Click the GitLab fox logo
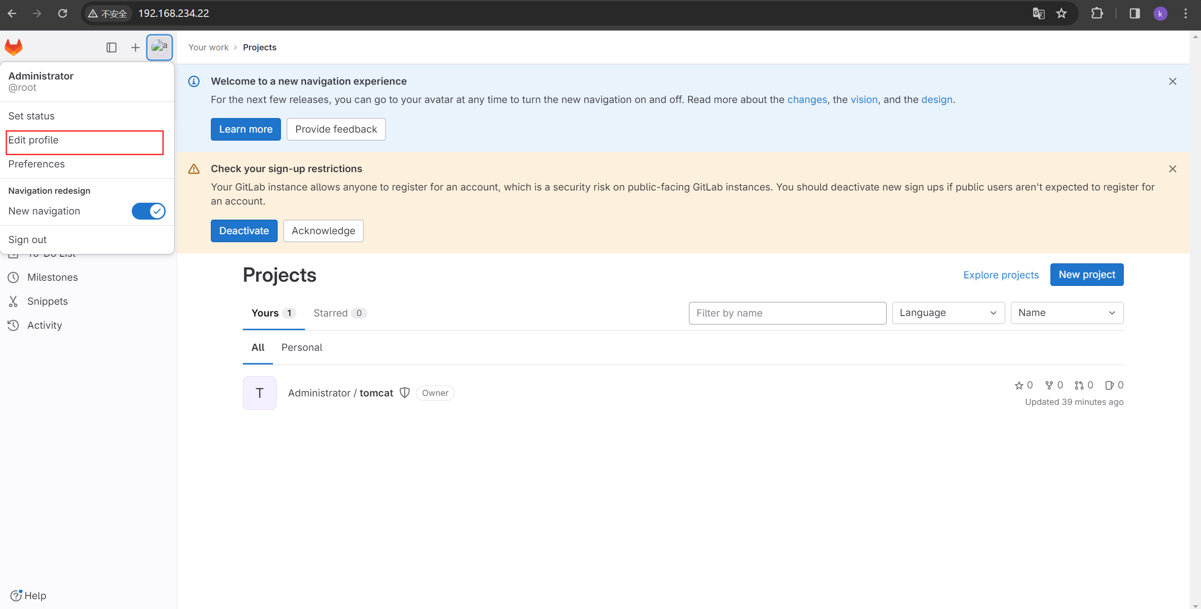Image resolution: width=1201 pixels, height=609 pixels. click(x=14, y=47)
